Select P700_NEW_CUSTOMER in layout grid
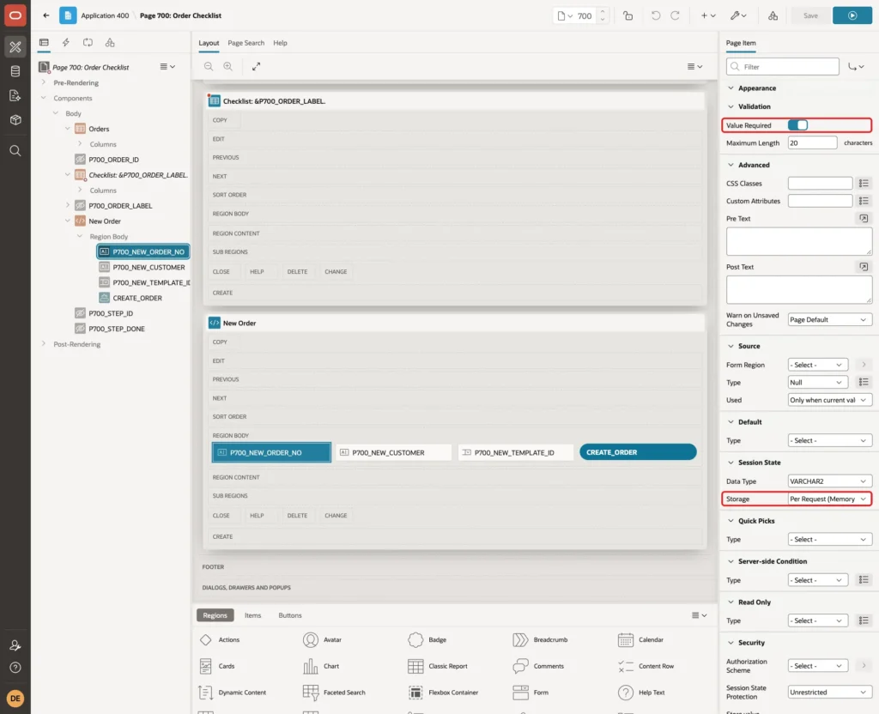 coord(393,452)
